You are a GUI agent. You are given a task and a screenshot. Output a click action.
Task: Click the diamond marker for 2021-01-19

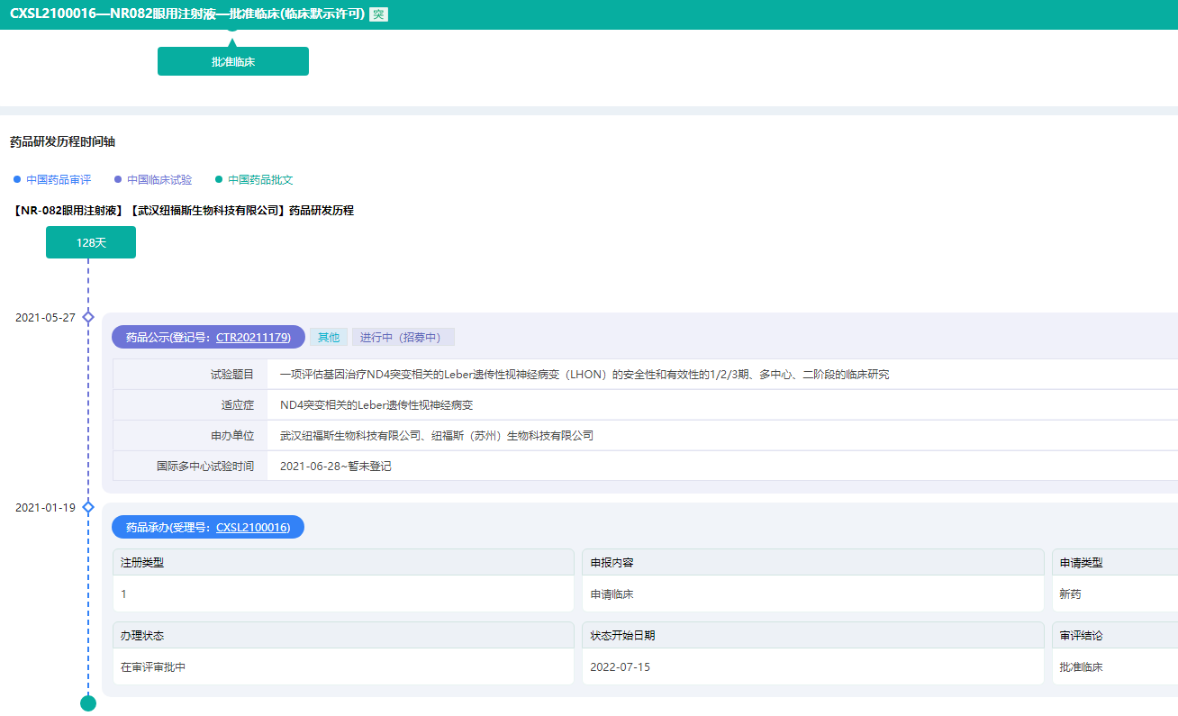pyautogui.click(x=88, y=507)
